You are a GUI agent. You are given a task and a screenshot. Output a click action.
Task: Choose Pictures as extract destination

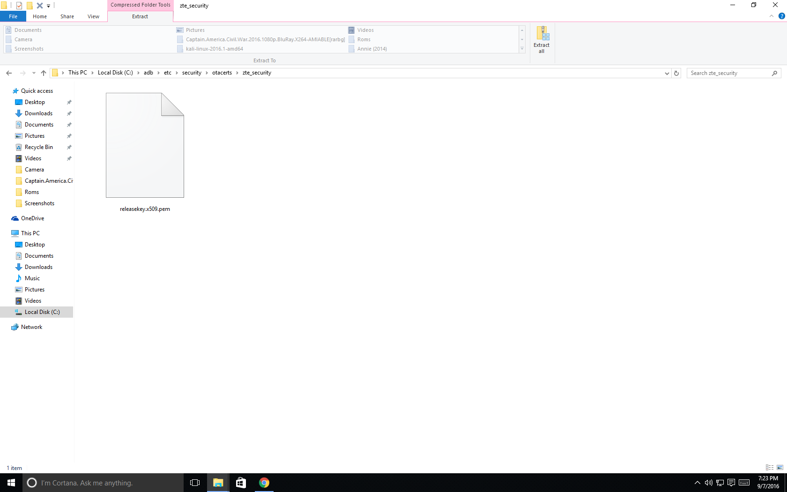[191, 30]
